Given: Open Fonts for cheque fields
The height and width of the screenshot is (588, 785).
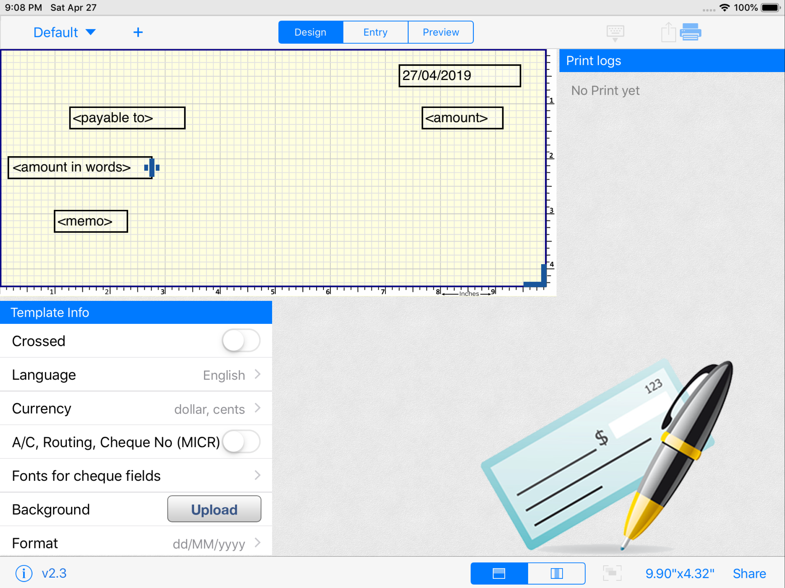Looking at the screenshot, I should click(136, 475).
